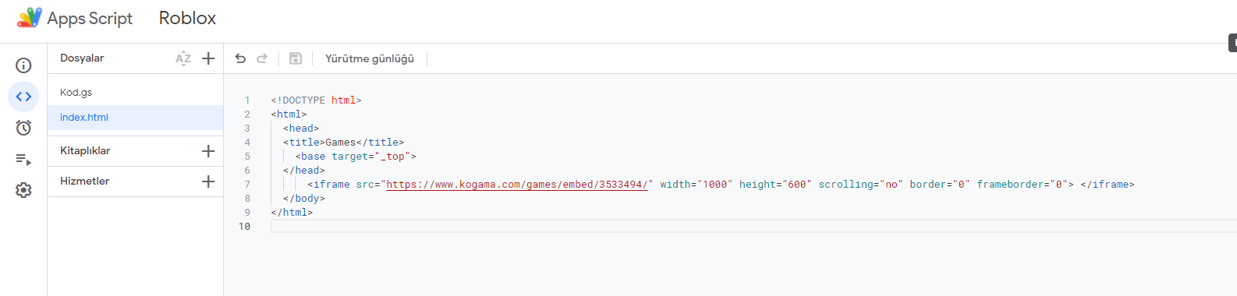Viewport: 1237px width, 296px height.
Task: Add a service with Hizmetler plus
Action: 208,181
